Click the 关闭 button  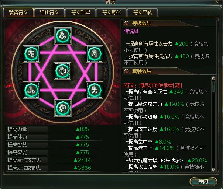pyautogui.click(x=203, y=182)
